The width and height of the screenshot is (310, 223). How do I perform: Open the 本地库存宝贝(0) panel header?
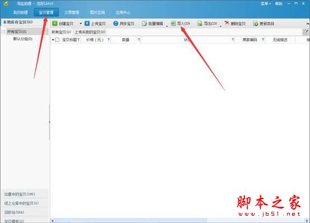coord(25,22)
